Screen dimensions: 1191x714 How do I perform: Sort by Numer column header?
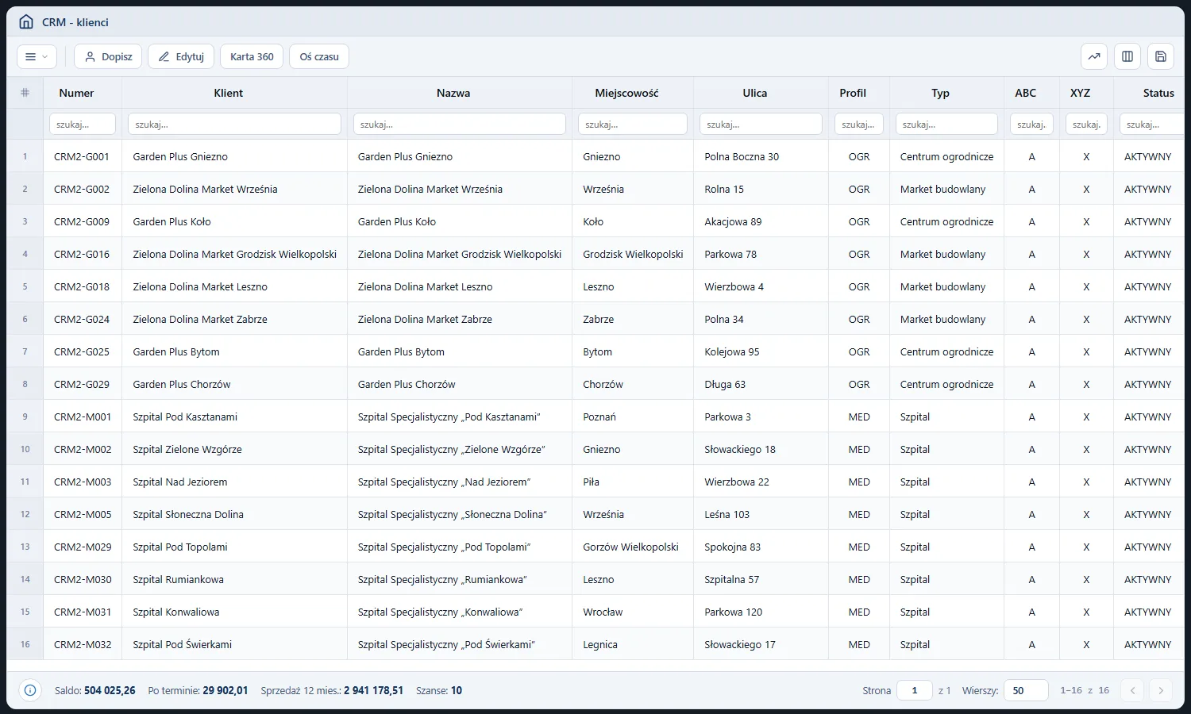76,93
